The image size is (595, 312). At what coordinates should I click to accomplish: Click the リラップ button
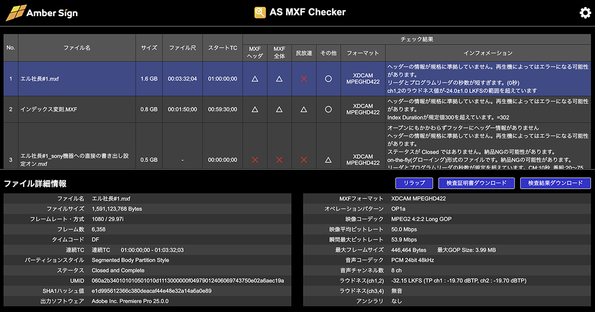coord(415,183)
